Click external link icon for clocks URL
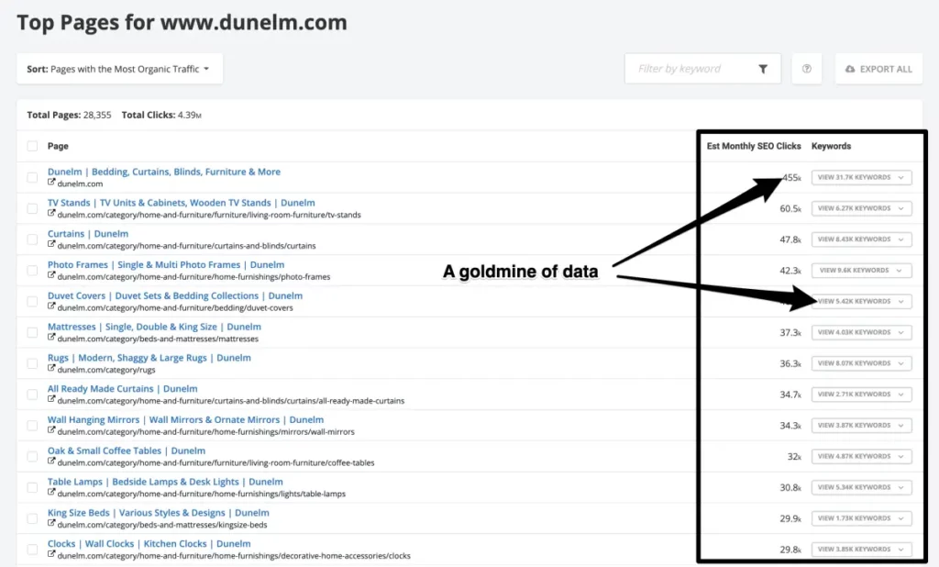Image resolution: width=939 pixels, height=567 pixels. (51, 554)
